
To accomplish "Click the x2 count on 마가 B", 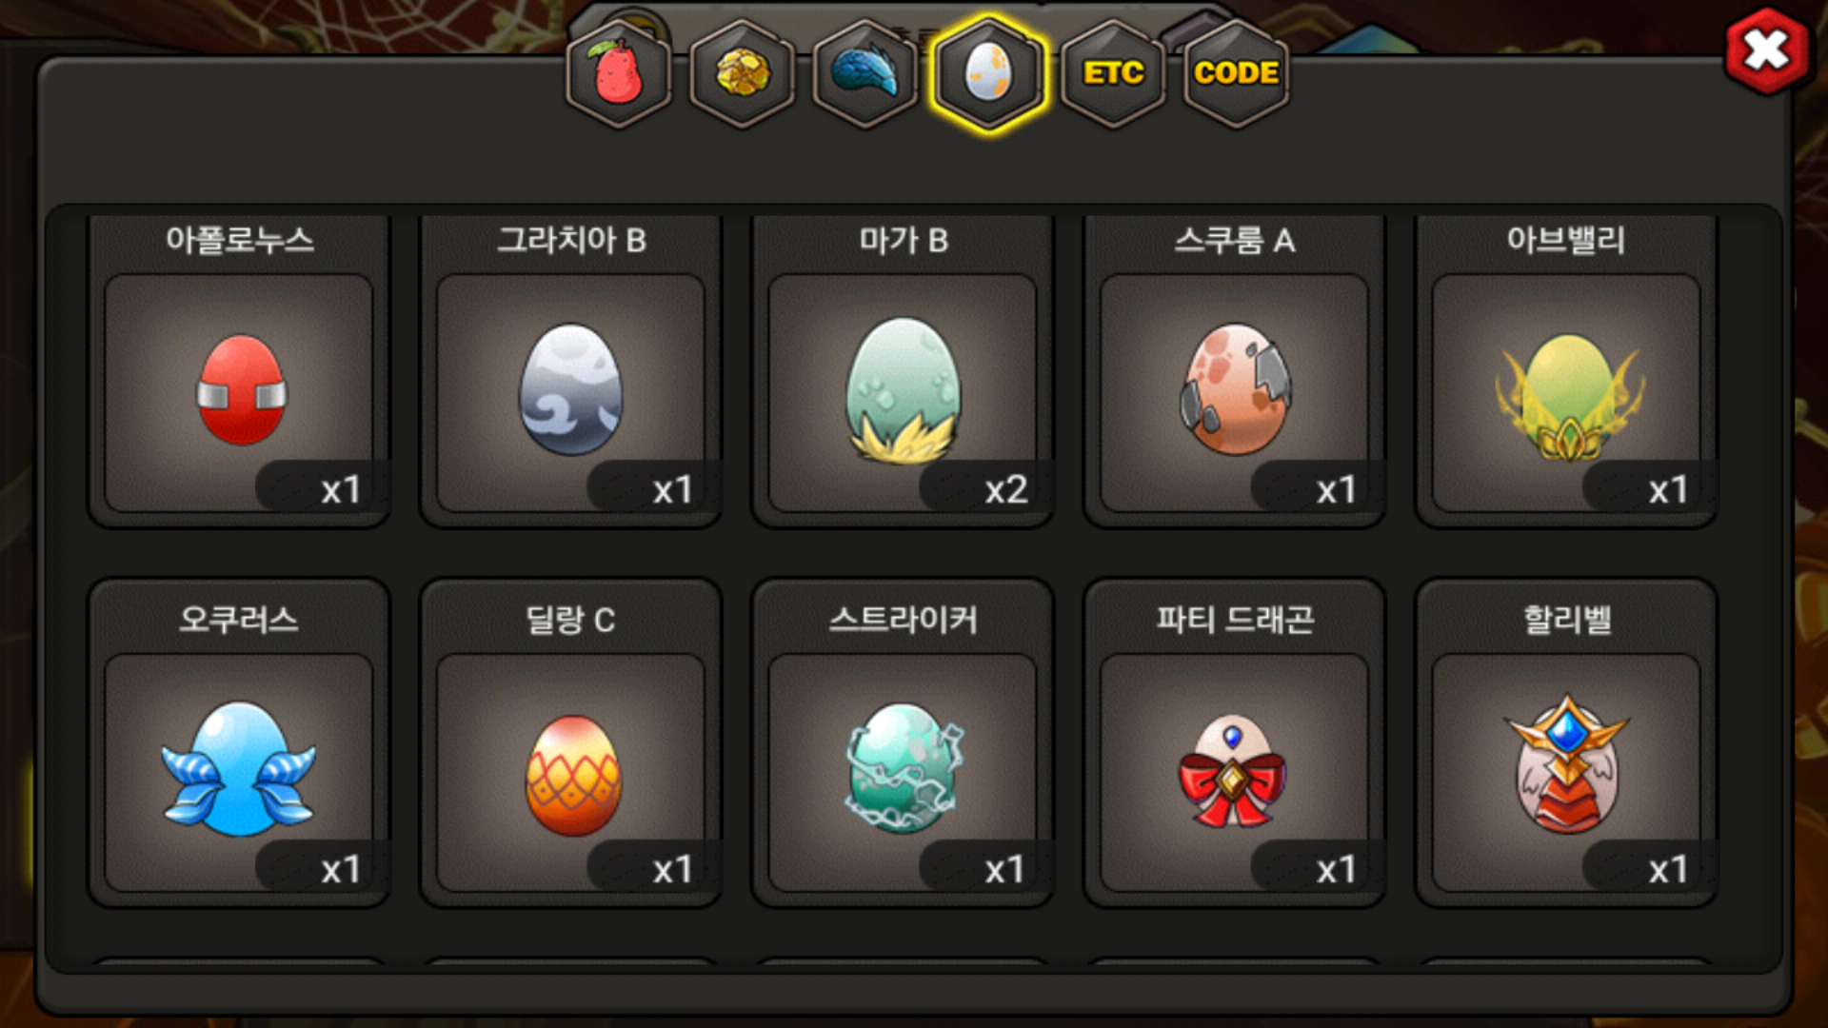I will 1005,490.
